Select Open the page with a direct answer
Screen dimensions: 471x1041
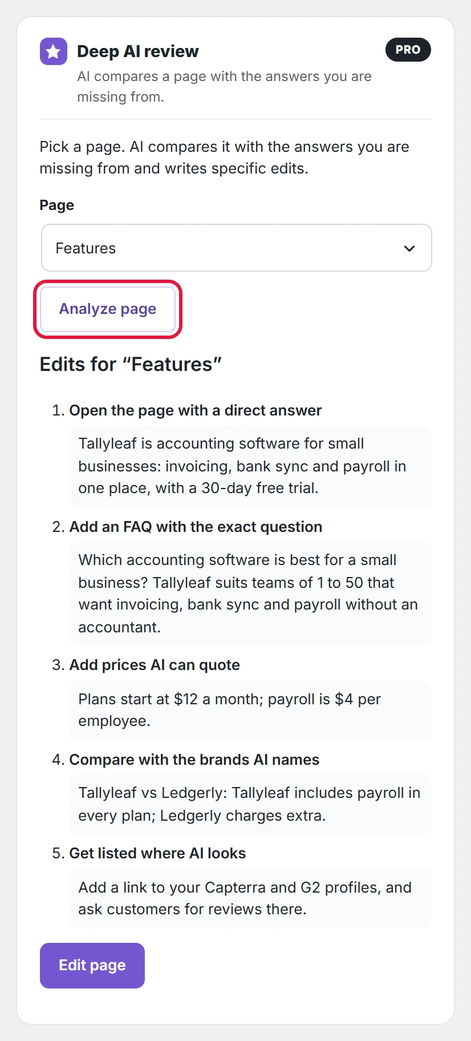[x=196, y=410]
